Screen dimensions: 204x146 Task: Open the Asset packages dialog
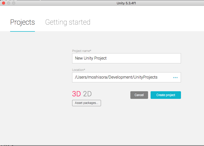(87, 103)
